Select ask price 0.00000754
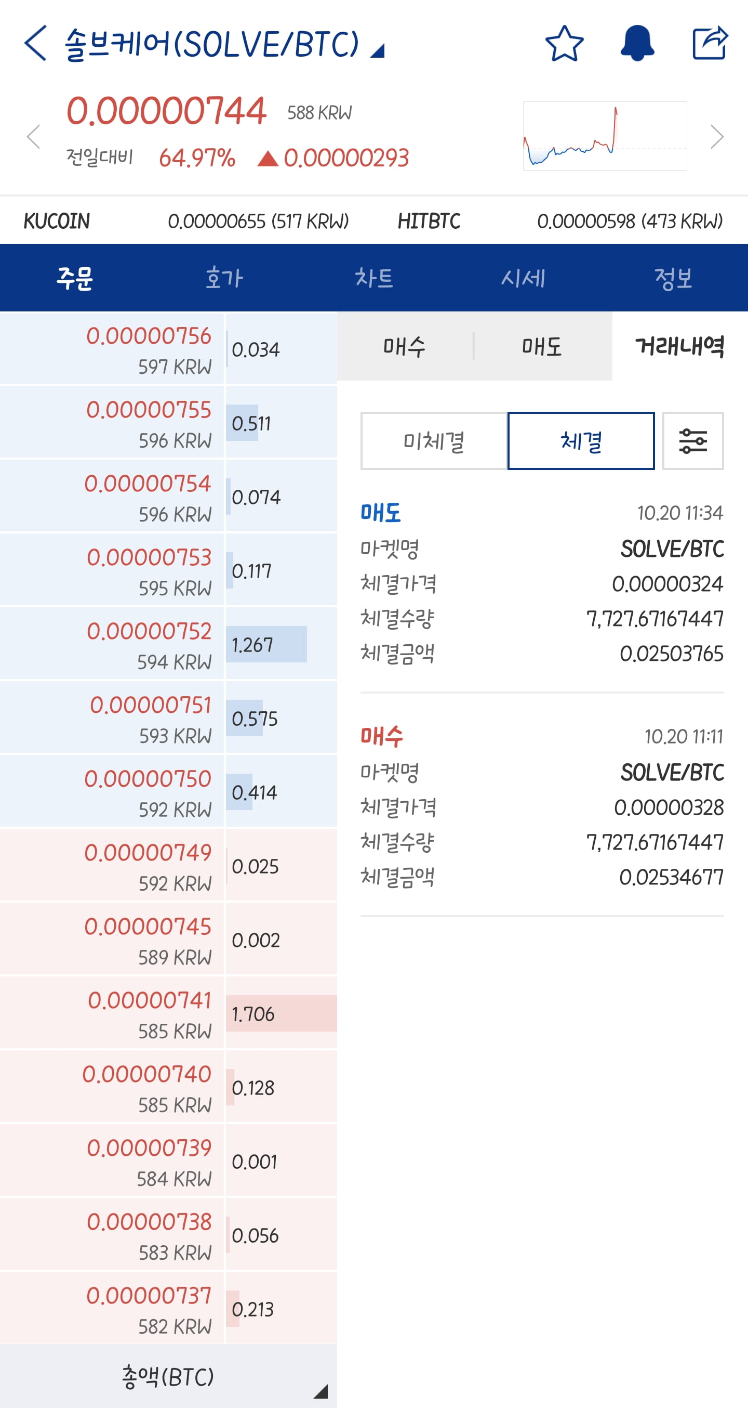This screenshot has width=748, height=1408. tap(112, 496)
